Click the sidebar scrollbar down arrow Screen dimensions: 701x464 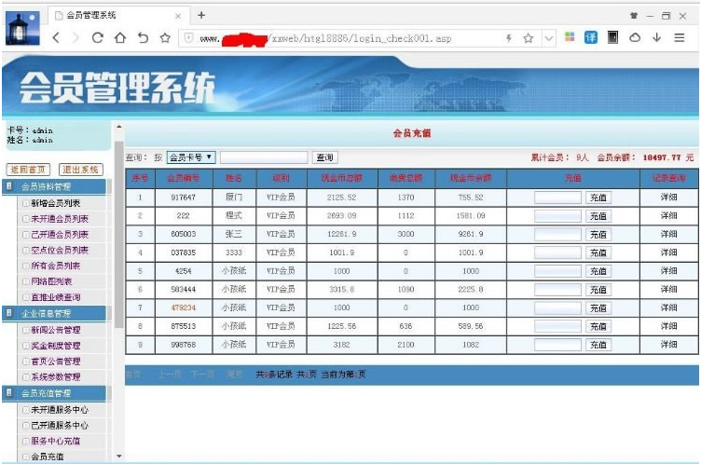pyautogui.click(x=119, y=457)
